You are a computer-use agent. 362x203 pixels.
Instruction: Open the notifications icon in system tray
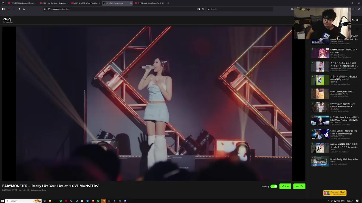coord(357,201)
